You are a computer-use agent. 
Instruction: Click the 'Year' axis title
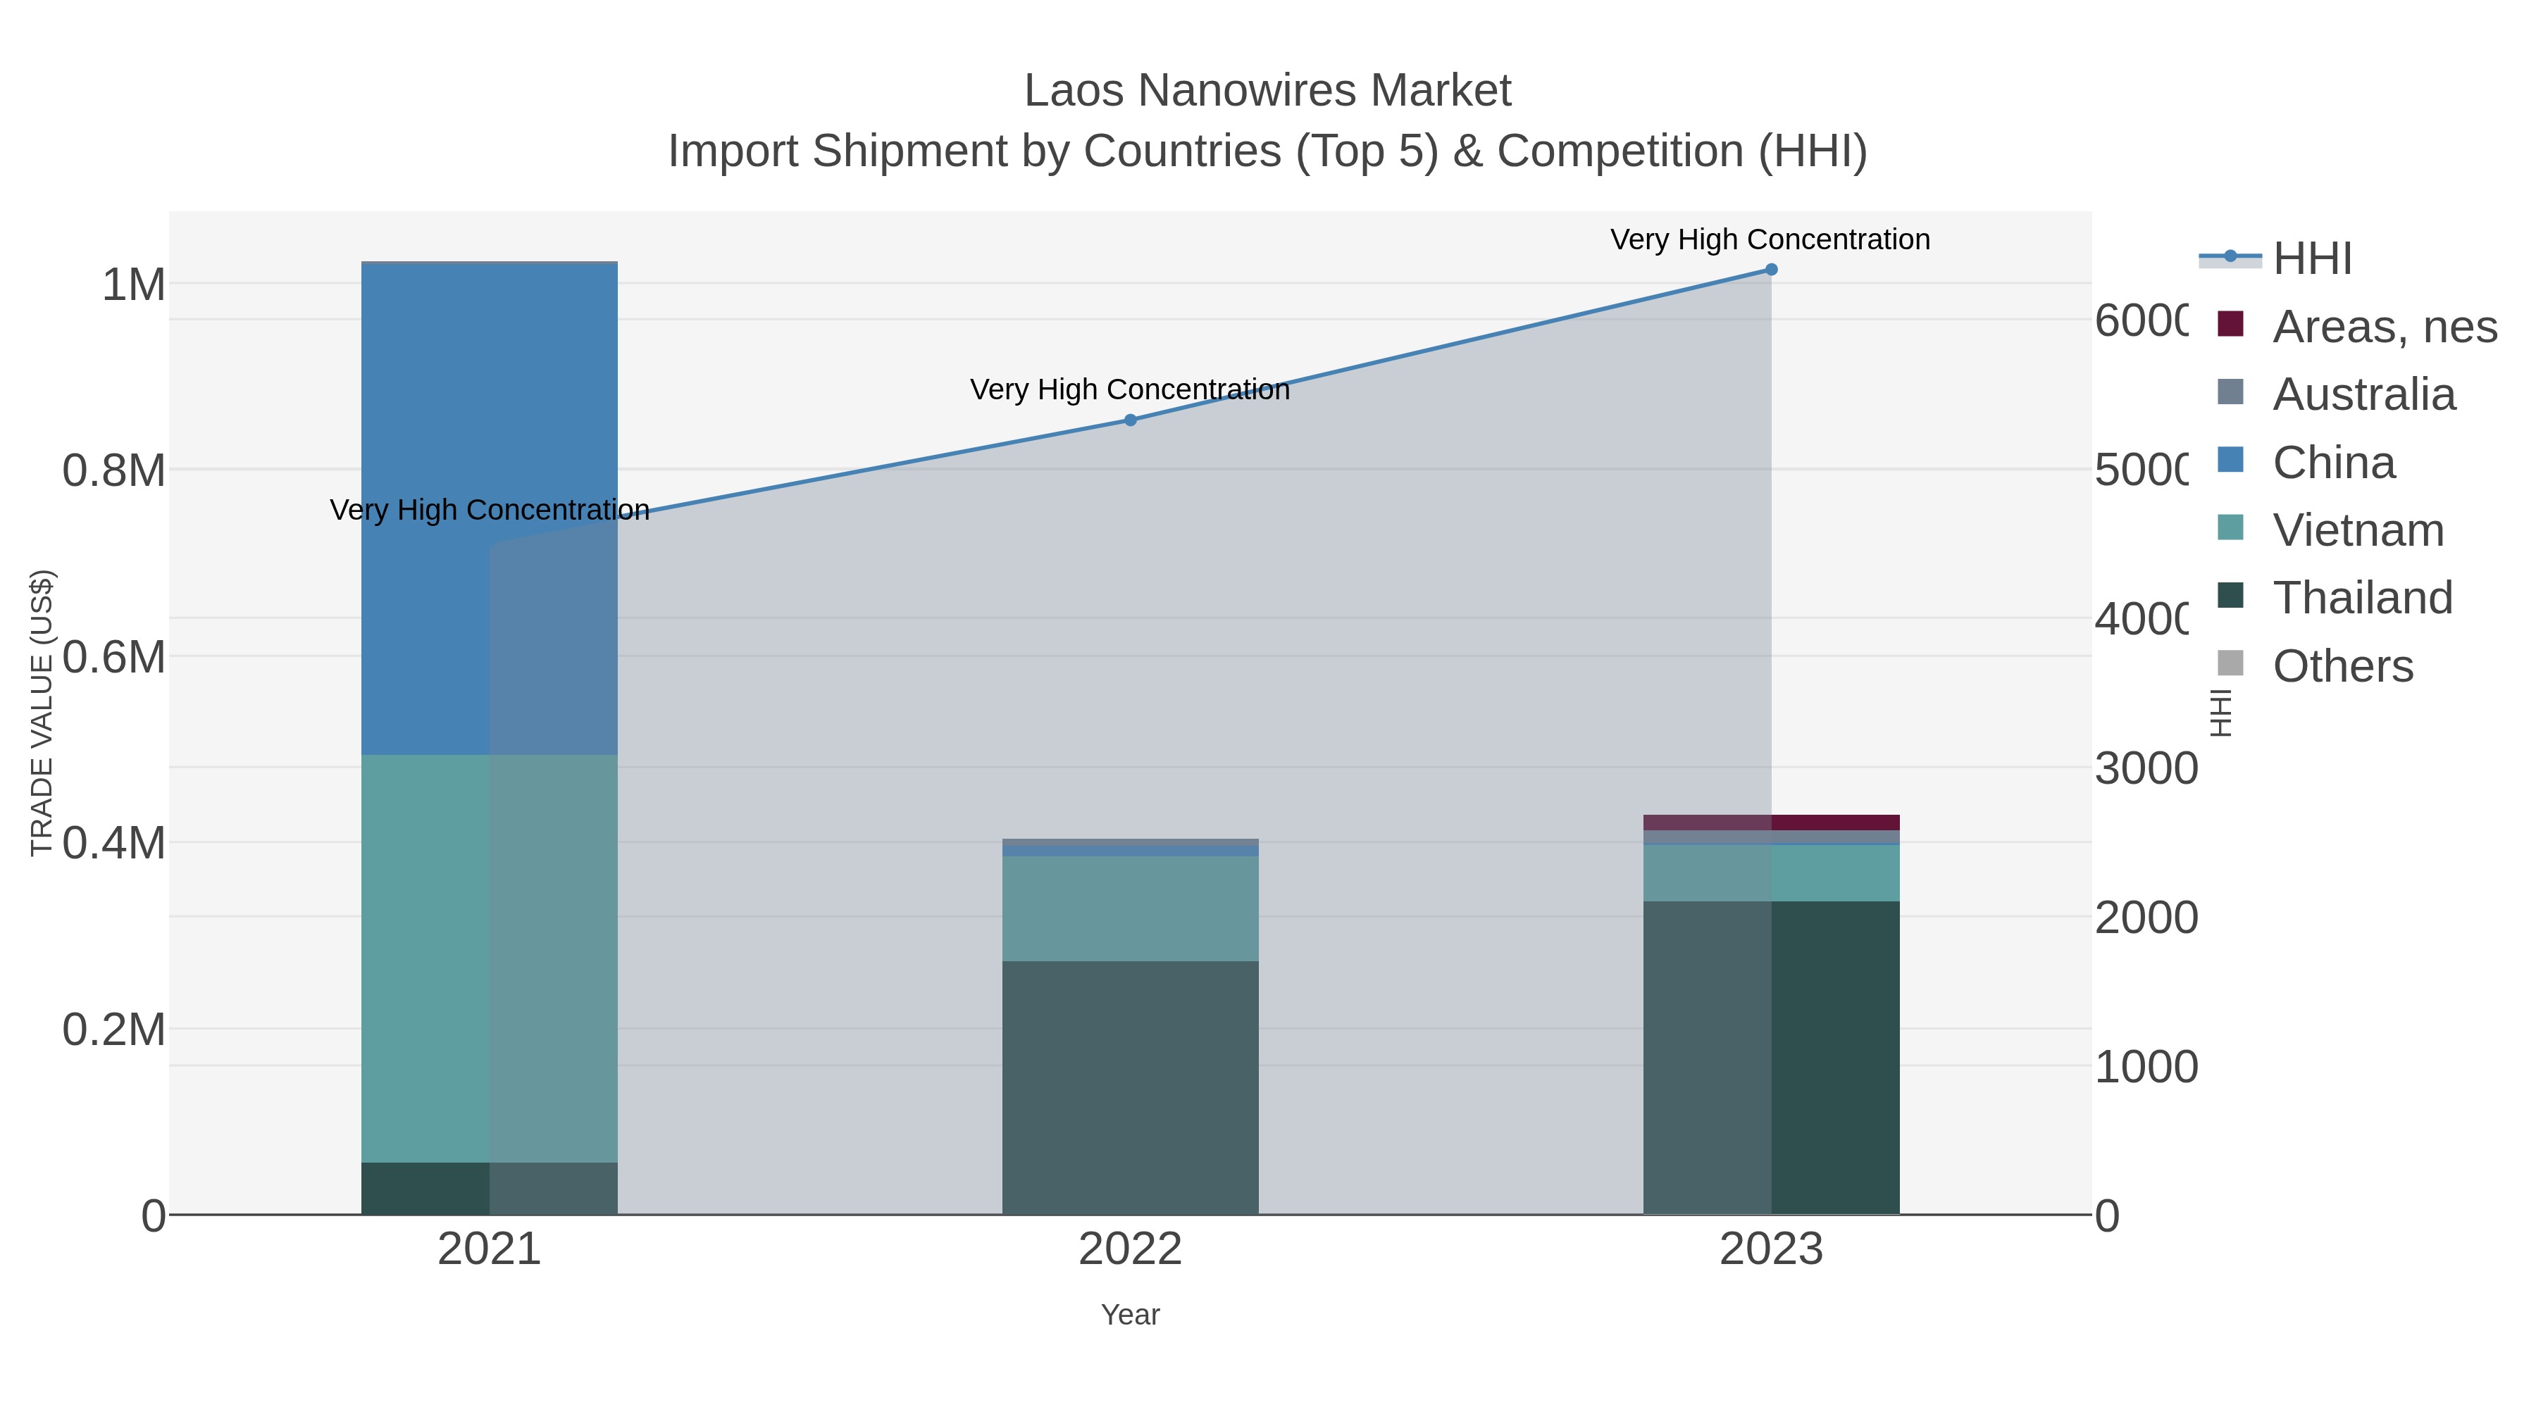pyautogui.click(x=1130, y=1315)
